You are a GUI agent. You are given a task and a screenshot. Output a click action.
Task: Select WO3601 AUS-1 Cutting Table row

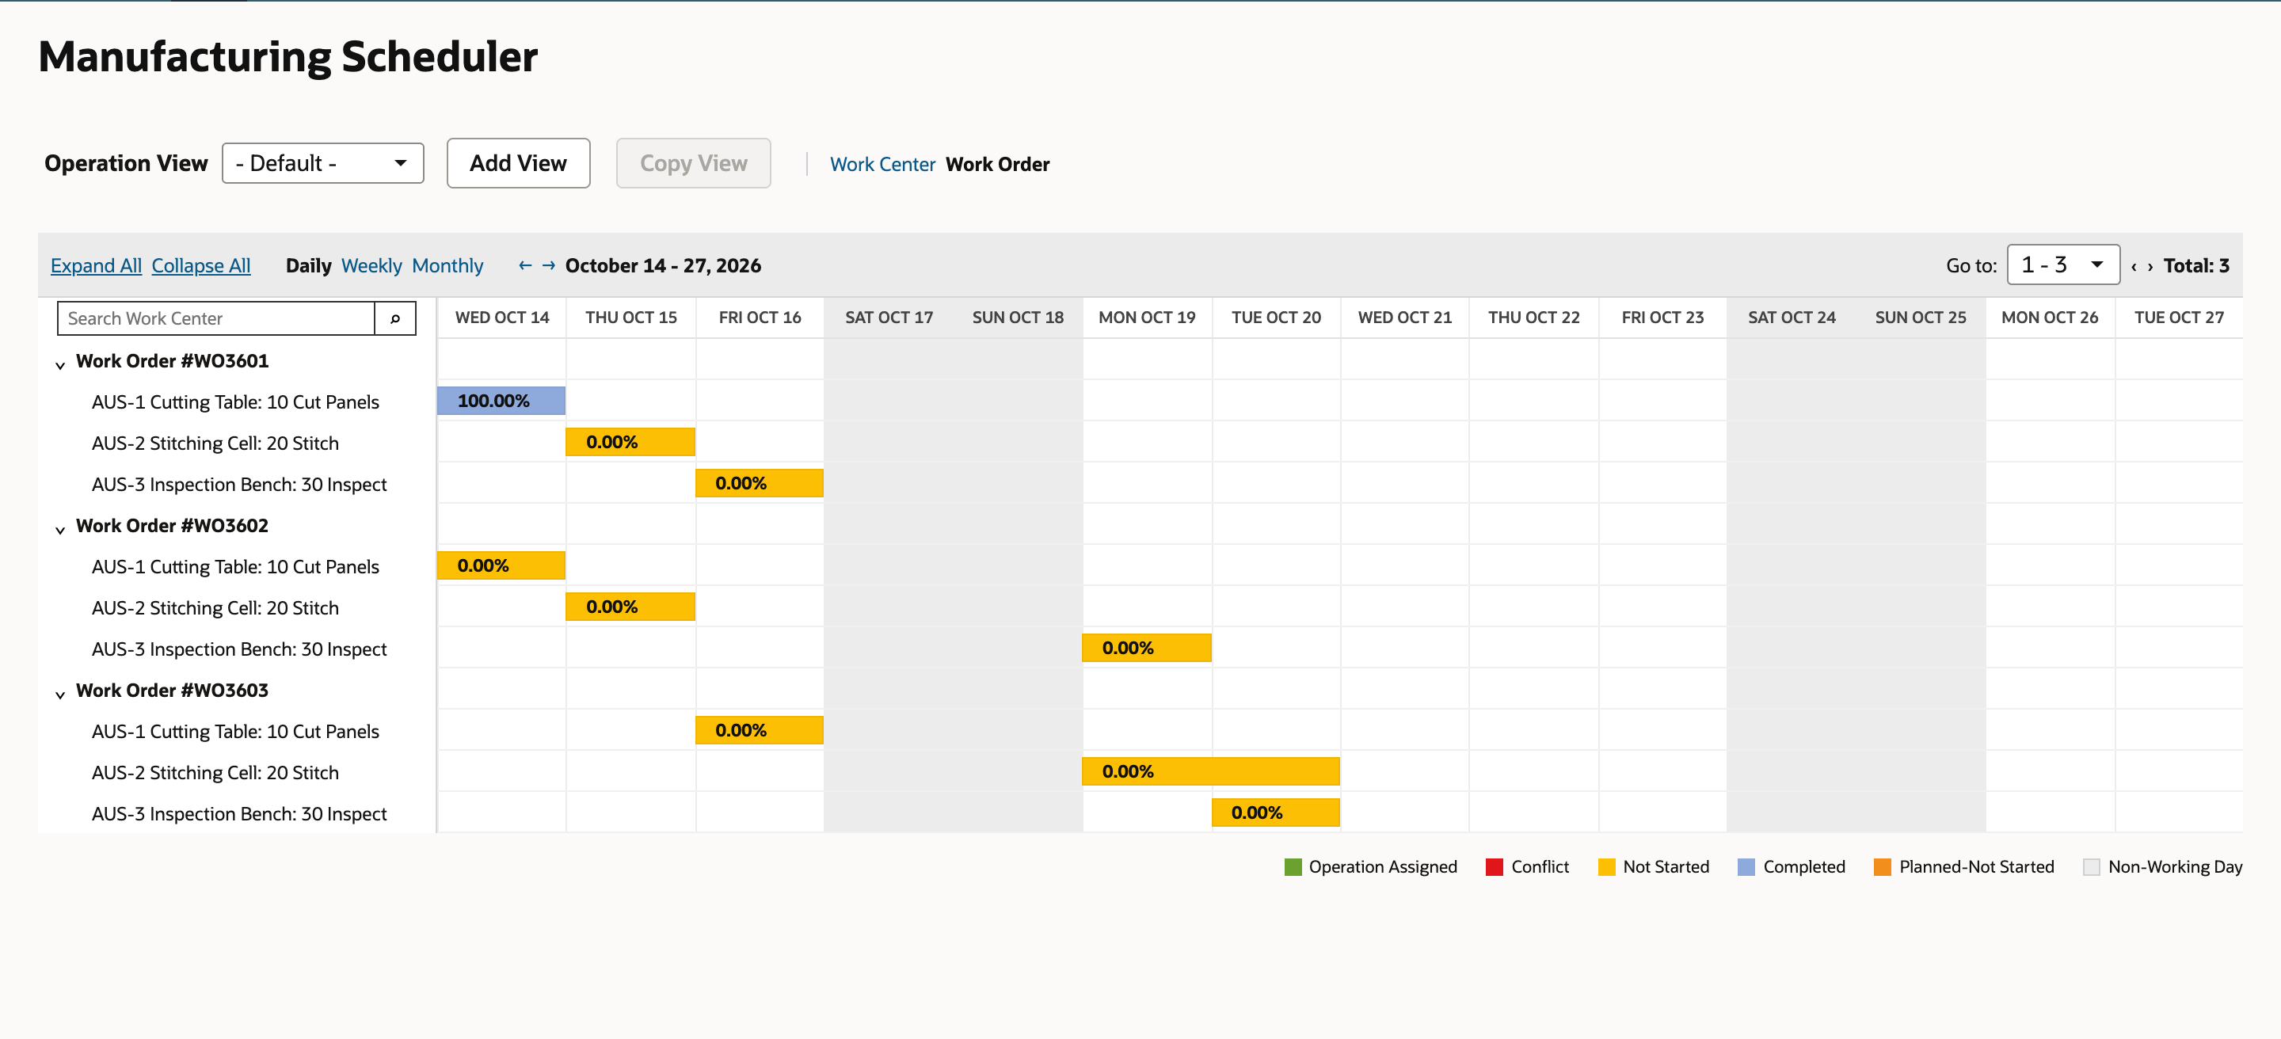[x=235, y=402]
